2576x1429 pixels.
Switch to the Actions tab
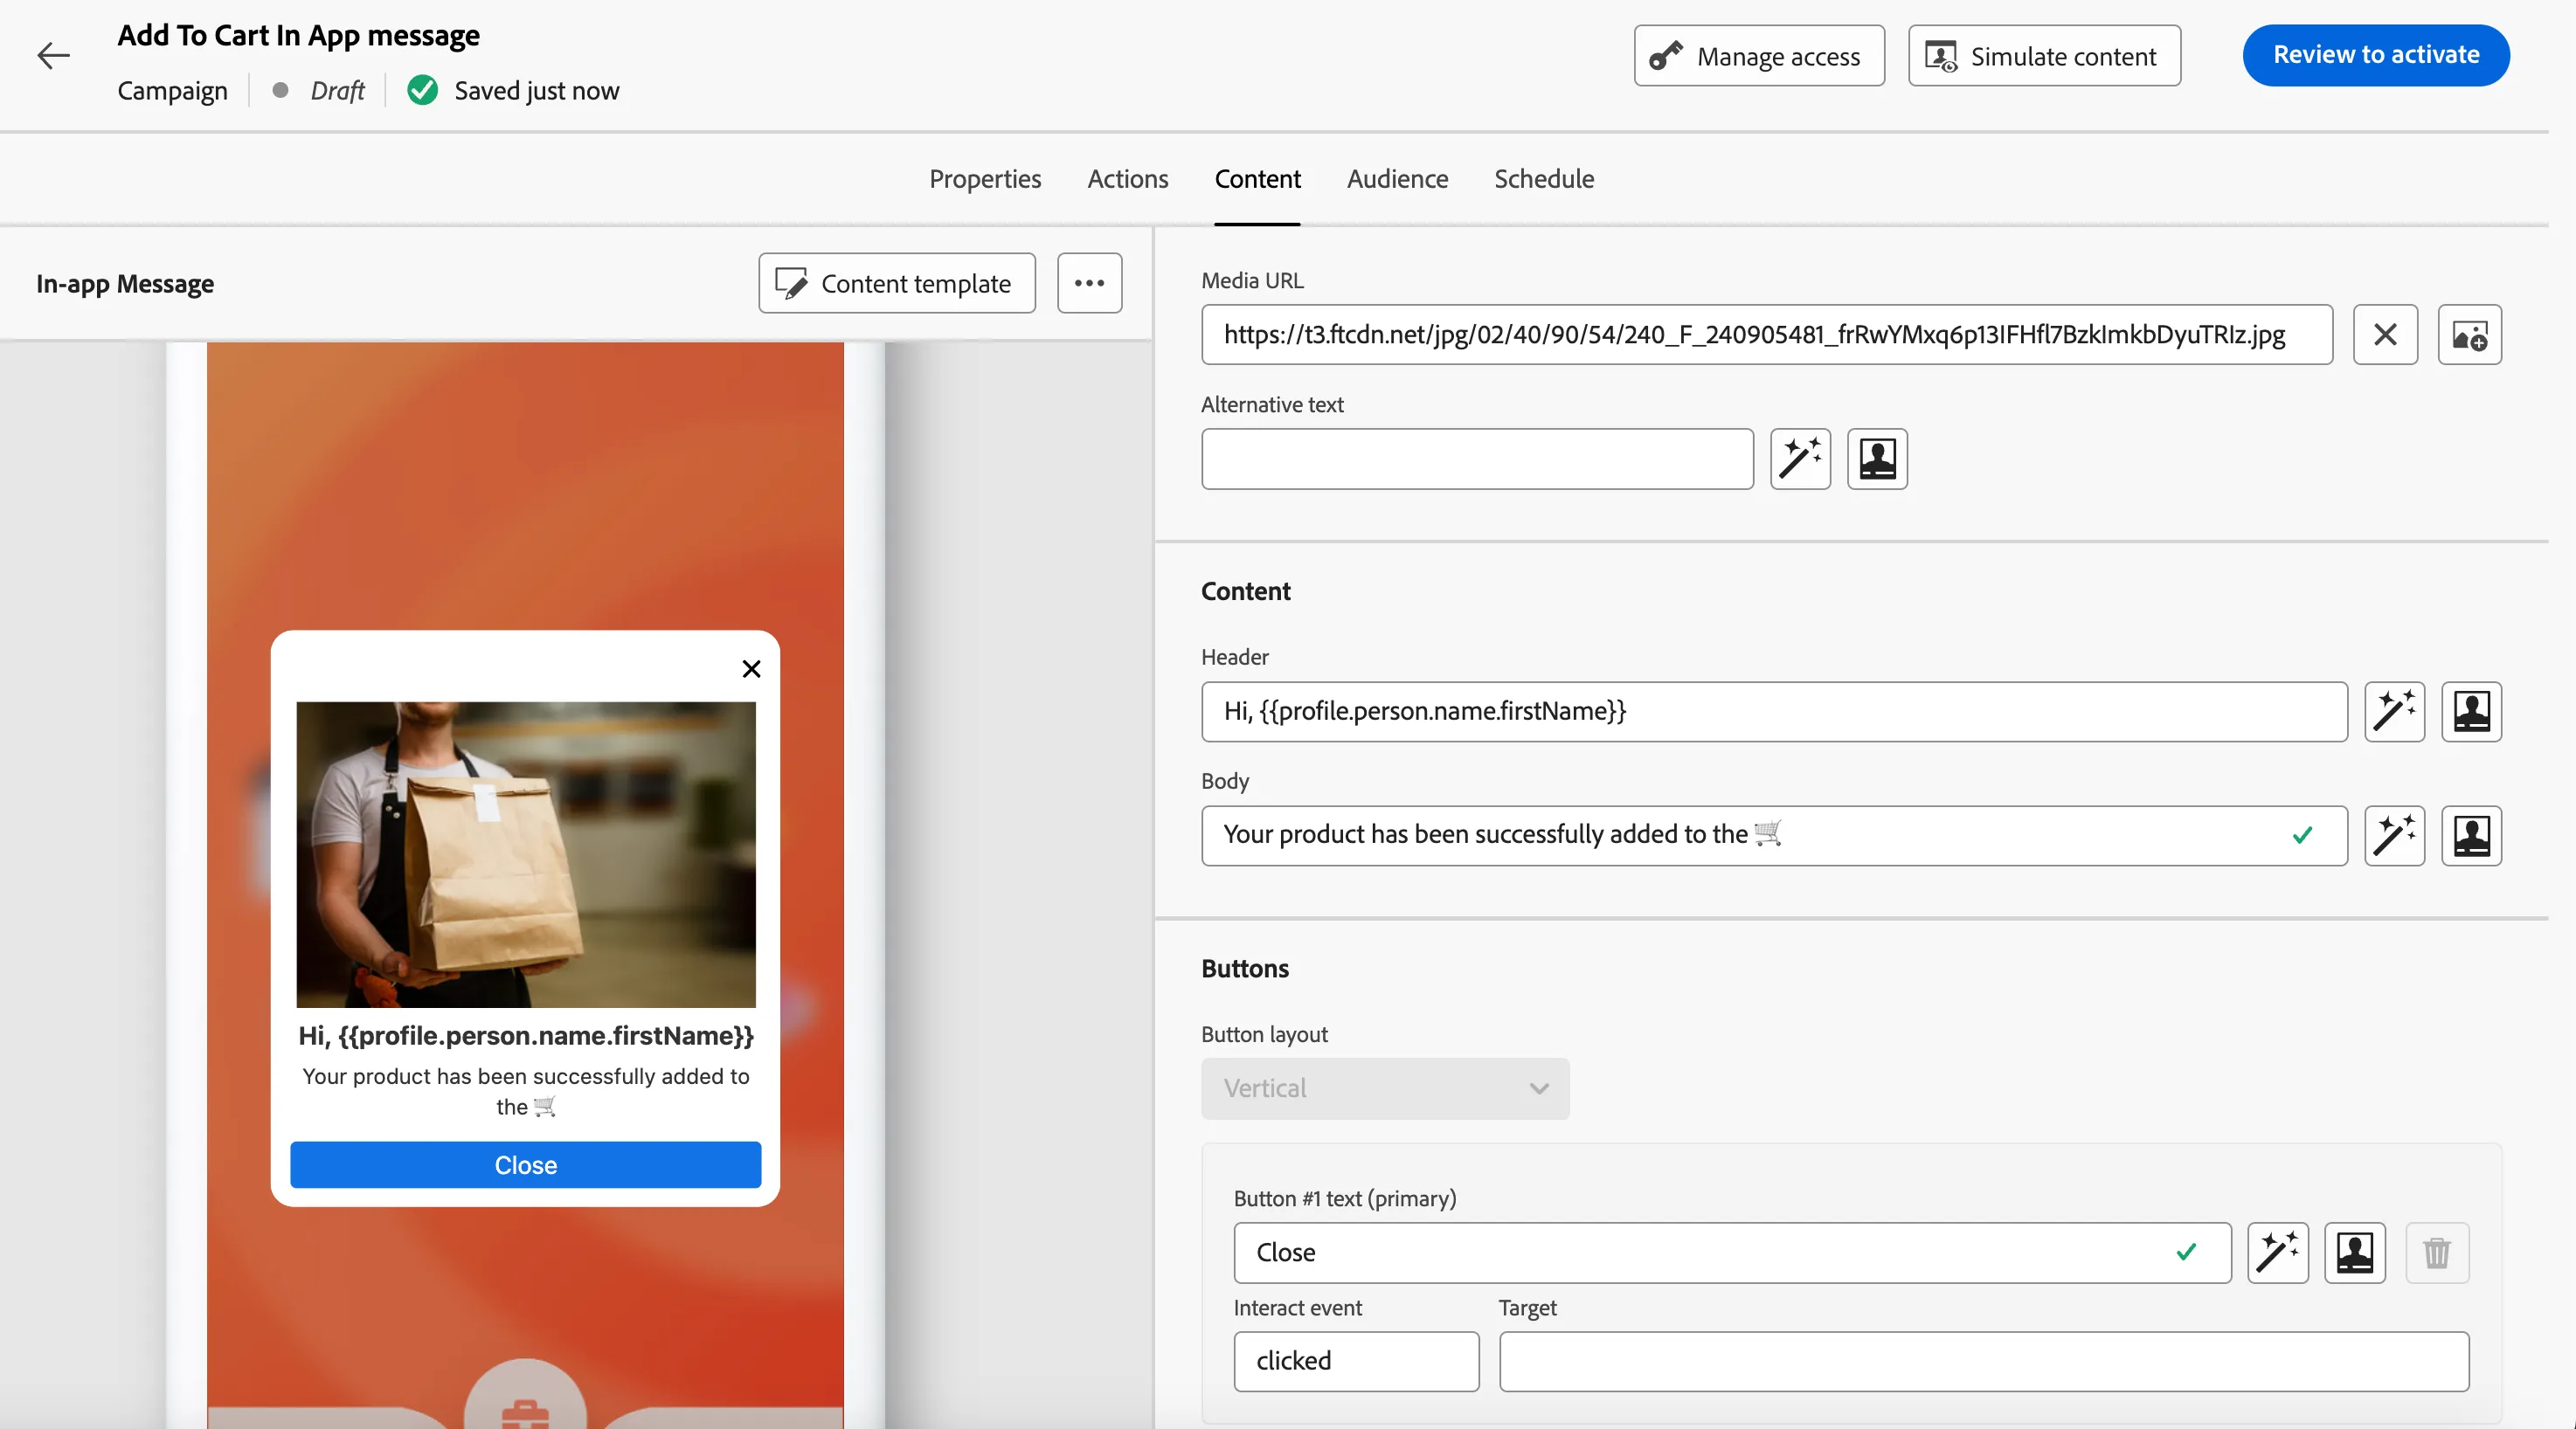(x=1128, y=179)
